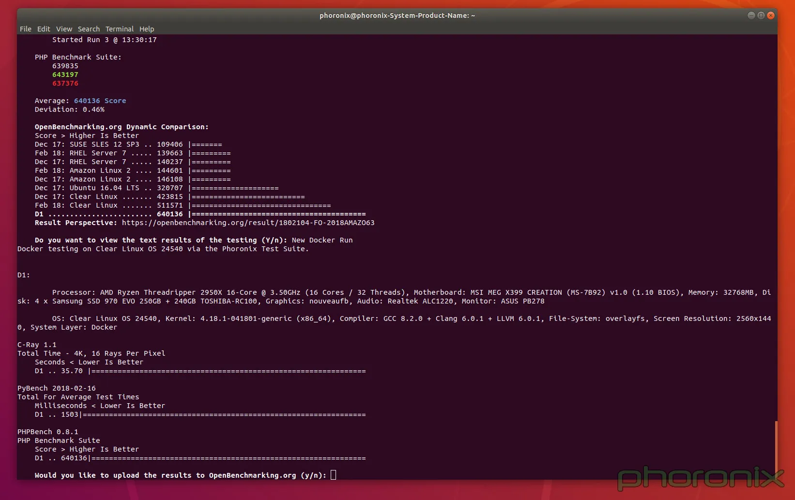
Task: Click the blue 640136 Score average text
Action: [100, 101]
